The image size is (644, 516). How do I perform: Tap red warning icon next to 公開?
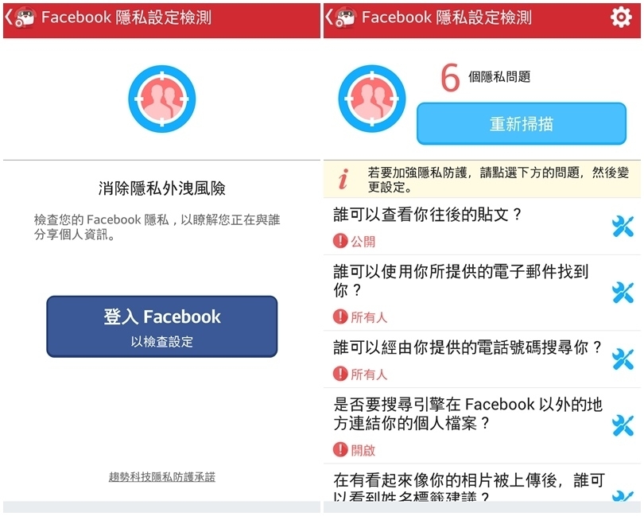[x=340, y=241]
